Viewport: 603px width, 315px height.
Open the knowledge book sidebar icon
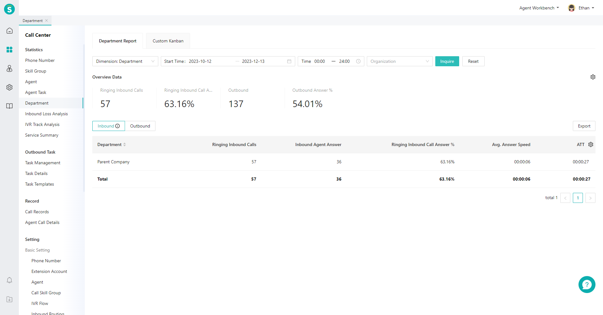click(x=9, y=106)
